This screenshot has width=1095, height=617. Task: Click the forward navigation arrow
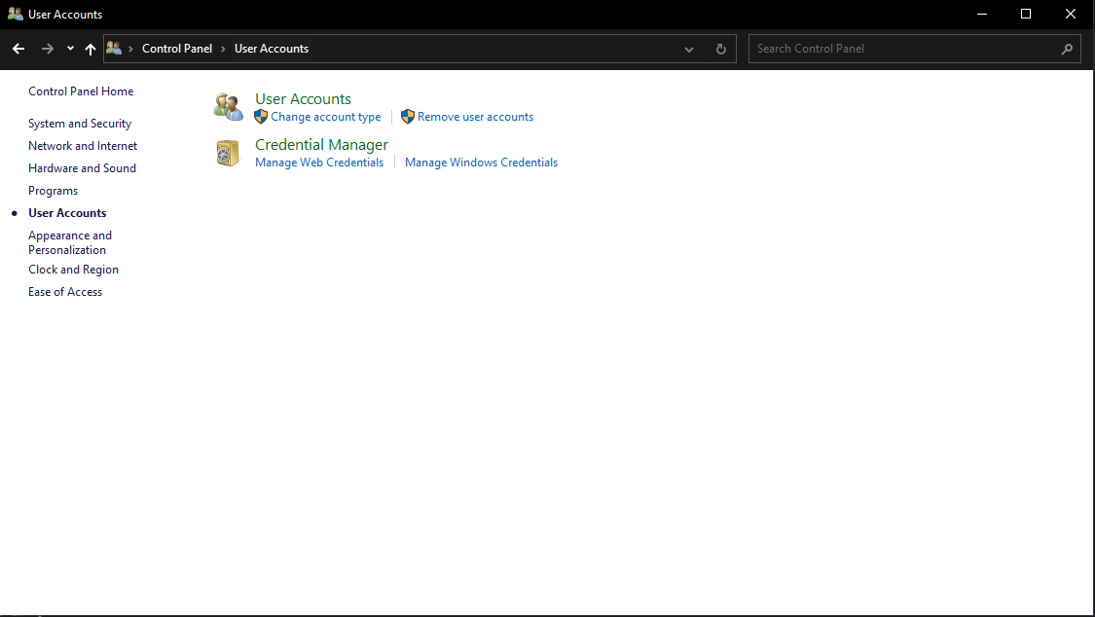(x=48, y=49)
